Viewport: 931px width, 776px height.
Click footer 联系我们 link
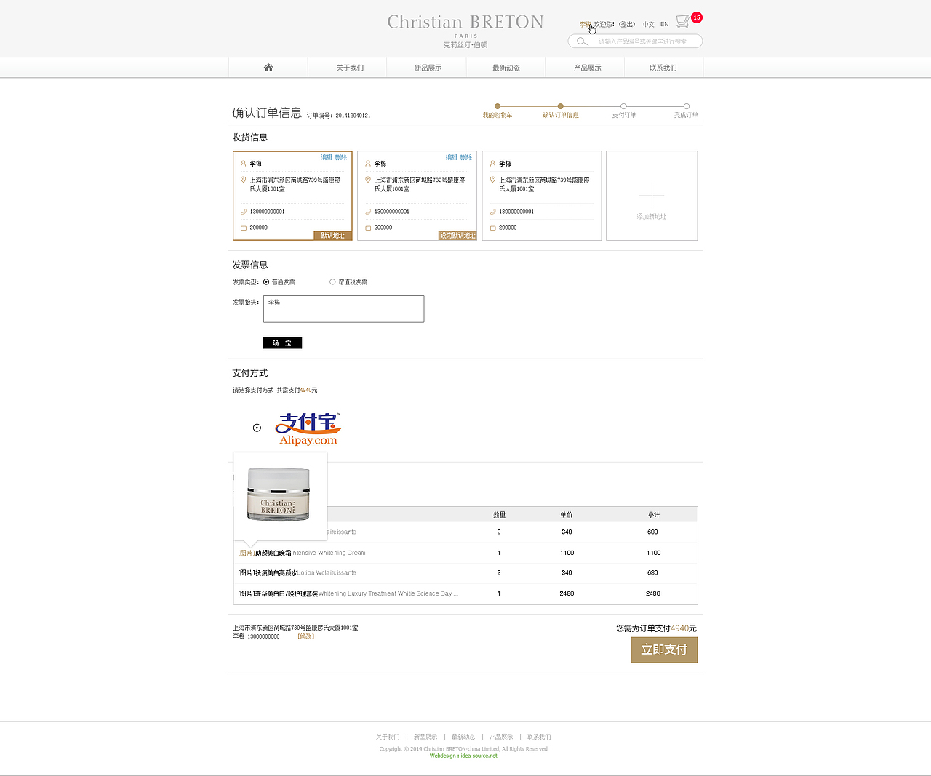[x=539, y=737]
